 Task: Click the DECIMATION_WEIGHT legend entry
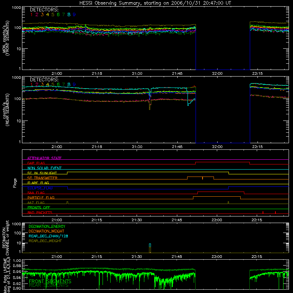click(47, 231)
